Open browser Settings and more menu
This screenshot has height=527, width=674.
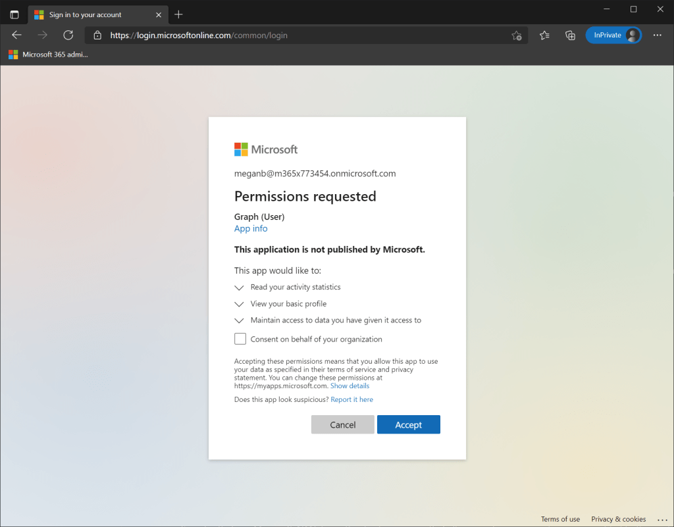pyautogui.click(x=657, y=36)
